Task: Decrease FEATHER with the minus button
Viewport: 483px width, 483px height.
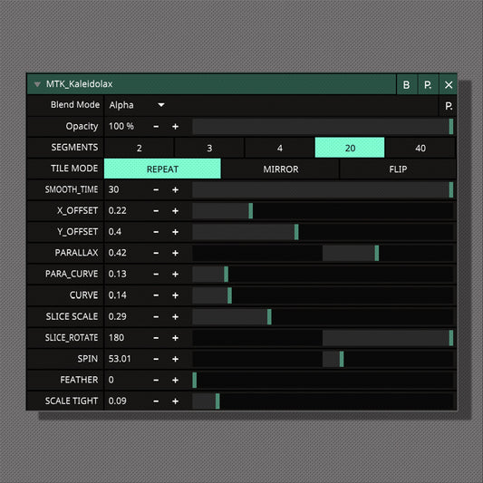Action: pos(156,381)
